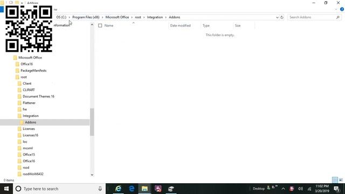Show hidden tray icons chevron
345x194 pixels.
(283, 189)
